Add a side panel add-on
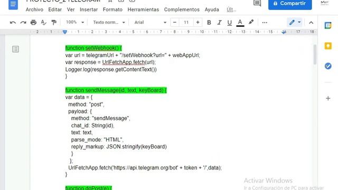338x190 pixels. tap(328, 99)
